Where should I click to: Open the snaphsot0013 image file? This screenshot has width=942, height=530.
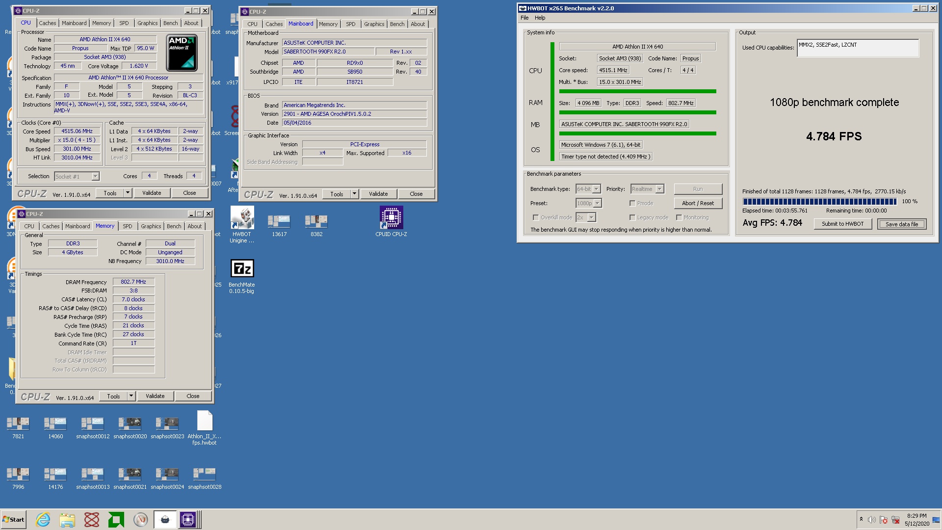(93, 478)
